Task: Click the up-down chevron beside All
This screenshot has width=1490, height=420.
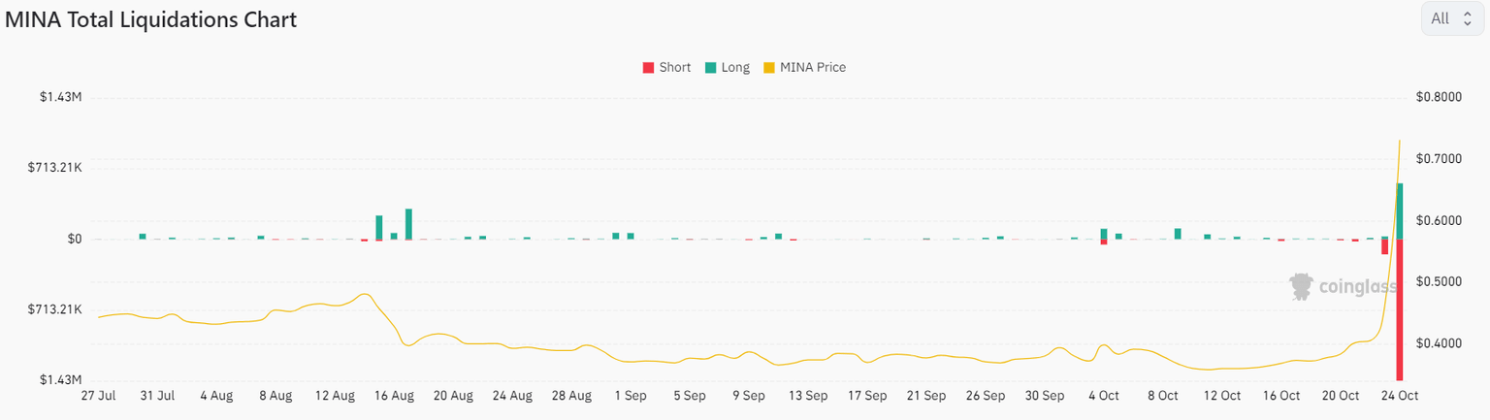Action: click(1467, 18)
